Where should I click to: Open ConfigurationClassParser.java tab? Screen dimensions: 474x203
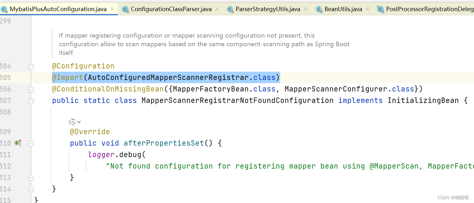(x=171, y=9)
